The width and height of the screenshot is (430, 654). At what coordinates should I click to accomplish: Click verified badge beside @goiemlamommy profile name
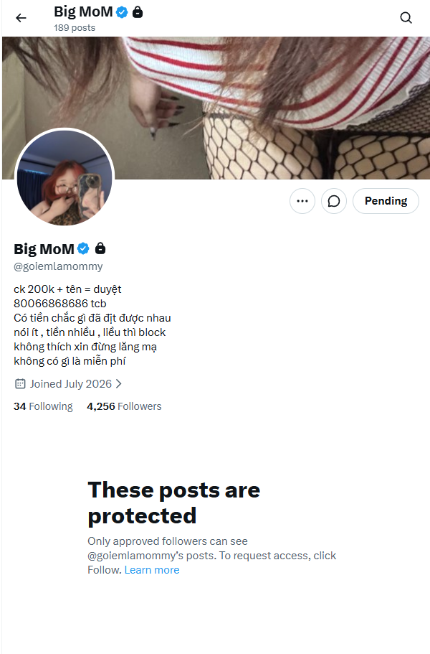[x=83, y=248]
